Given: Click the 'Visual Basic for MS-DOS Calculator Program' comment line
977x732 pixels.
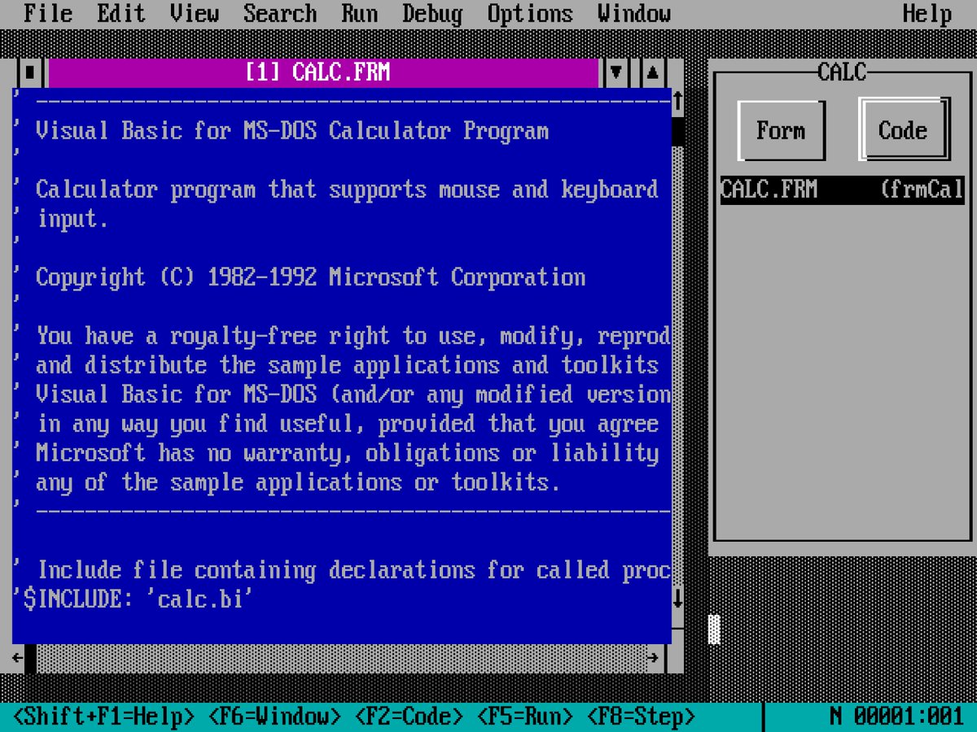Looking at the screenshot, I should (292, 131).
